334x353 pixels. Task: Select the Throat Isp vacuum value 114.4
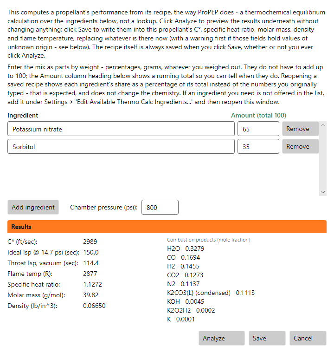pyautogui.click(x=91, y=263)
